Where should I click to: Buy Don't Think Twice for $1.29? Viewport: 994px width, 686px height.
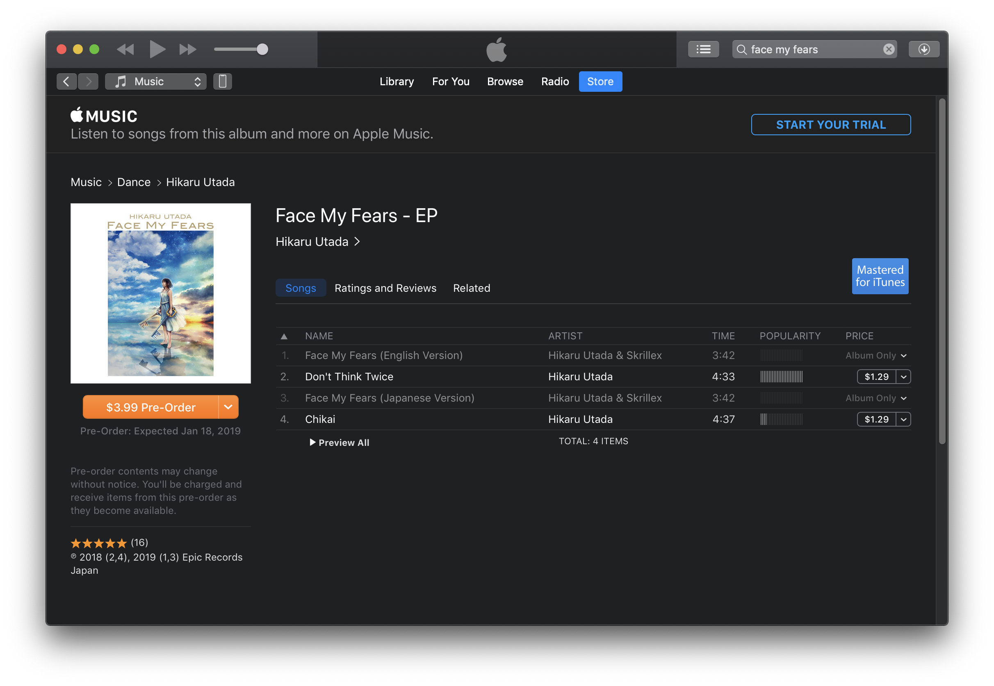point(876,377)
